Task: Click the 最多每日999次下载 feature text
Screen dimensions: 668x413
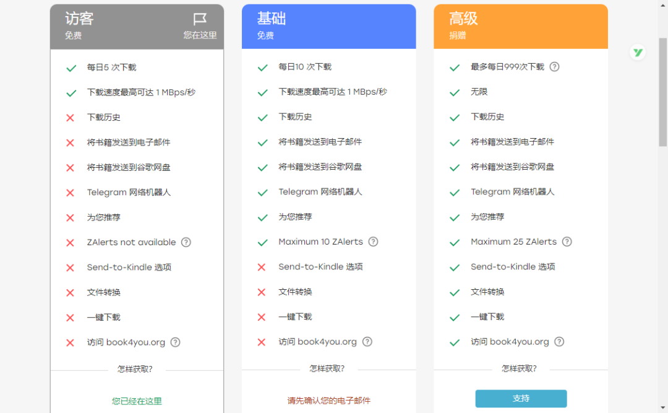Action: tap(507, 67)
